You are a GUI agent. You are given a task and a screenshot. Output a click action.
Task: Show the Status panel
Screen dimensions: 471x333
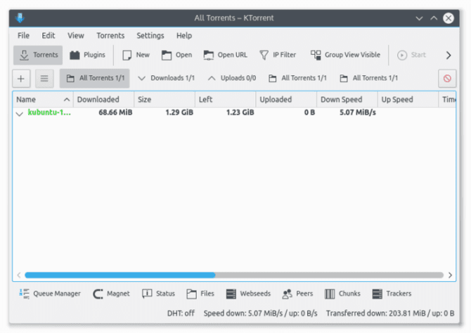tap(158, 294)
